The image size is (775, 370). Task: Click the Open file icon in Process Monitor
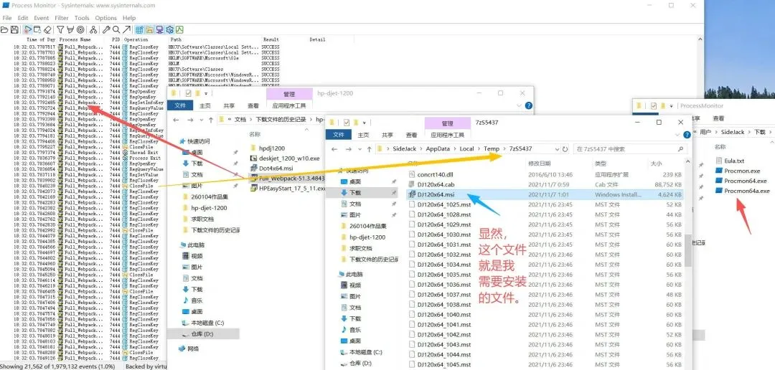[x=4, y=29]
